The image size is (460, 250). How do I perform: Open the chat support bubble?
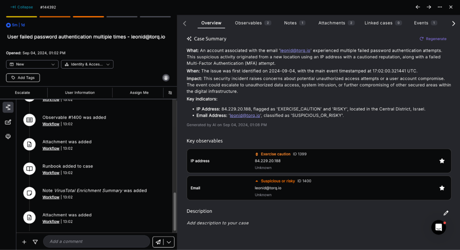pyautogui.click(x=438, y=228)
